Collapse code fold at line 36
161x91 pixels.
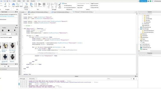pyautogui.click(x=22, y=64)
